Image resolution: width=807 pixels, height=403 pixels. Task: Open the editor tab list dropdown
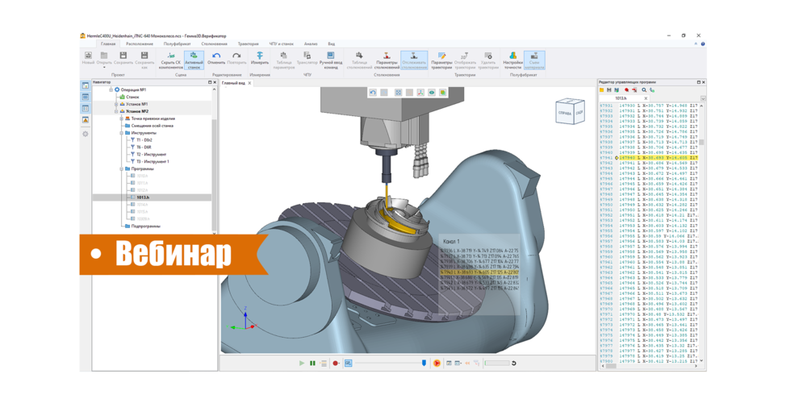coord(703,98)
